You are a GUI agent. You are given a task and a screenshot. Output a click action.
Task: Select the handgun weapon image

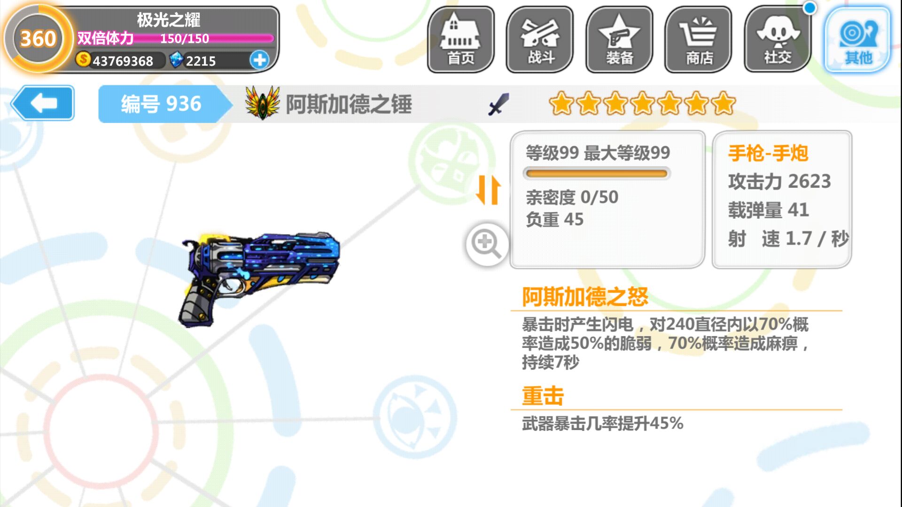click(260, 279)
